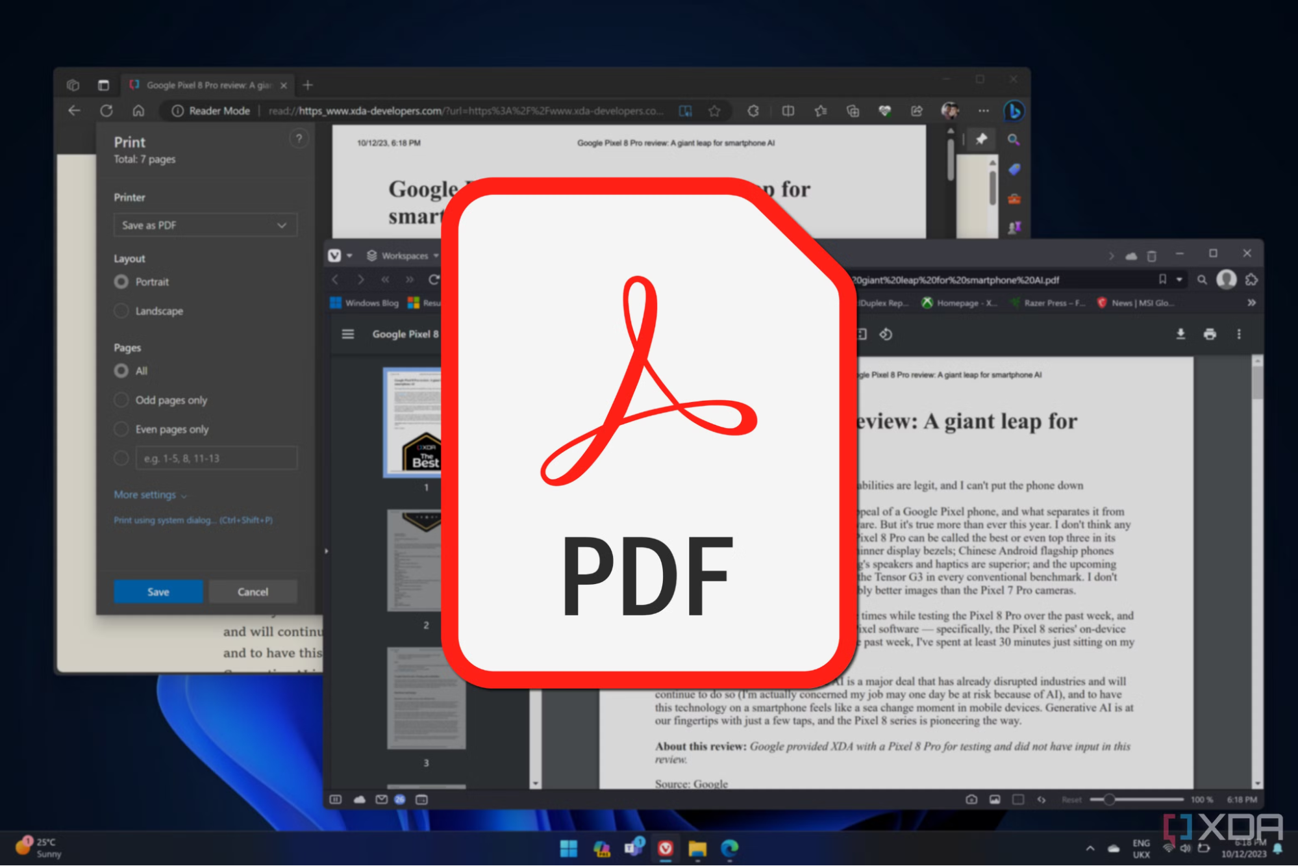Click the Edge home icon
The height and width of the screenshot is (866, 1298).
[x=138, y=111]
